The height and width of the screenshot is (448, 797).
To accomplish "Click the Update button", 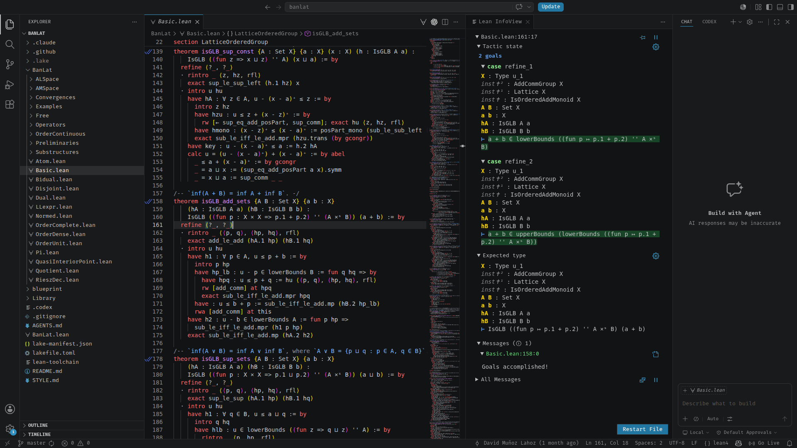I will [x=550, y=7].
